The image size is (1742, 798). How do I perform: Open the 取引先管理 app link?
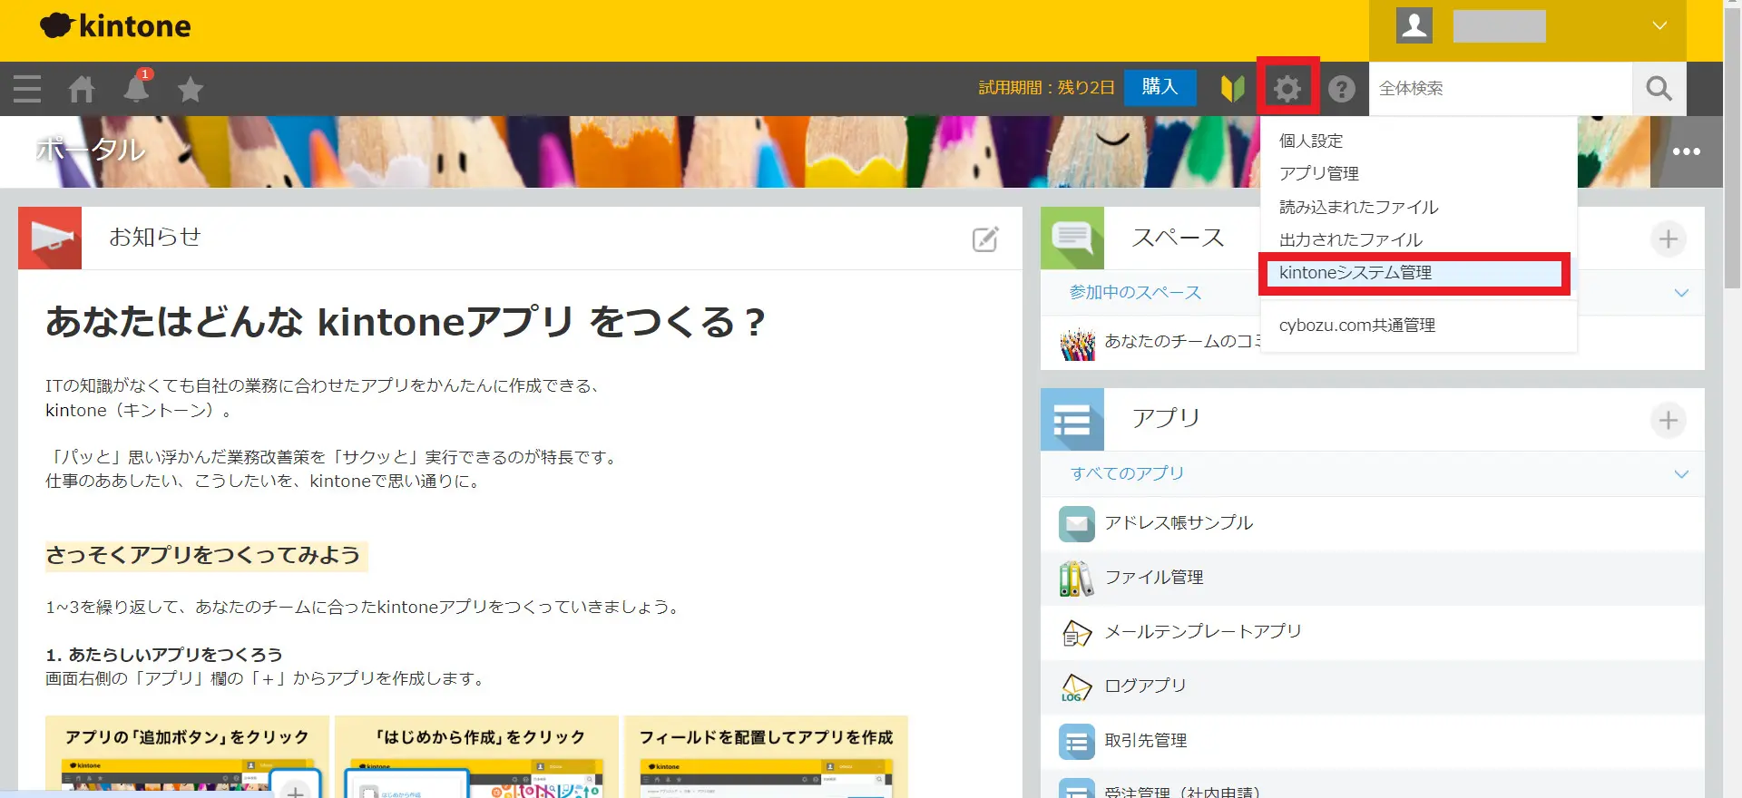(x=1145, y=741)
